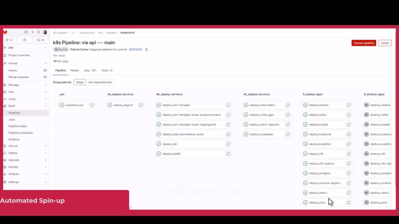Retry deploy_cert-manager-issuer-productioncerts job
Screen dimensions: 399x224
pos(228,115)
